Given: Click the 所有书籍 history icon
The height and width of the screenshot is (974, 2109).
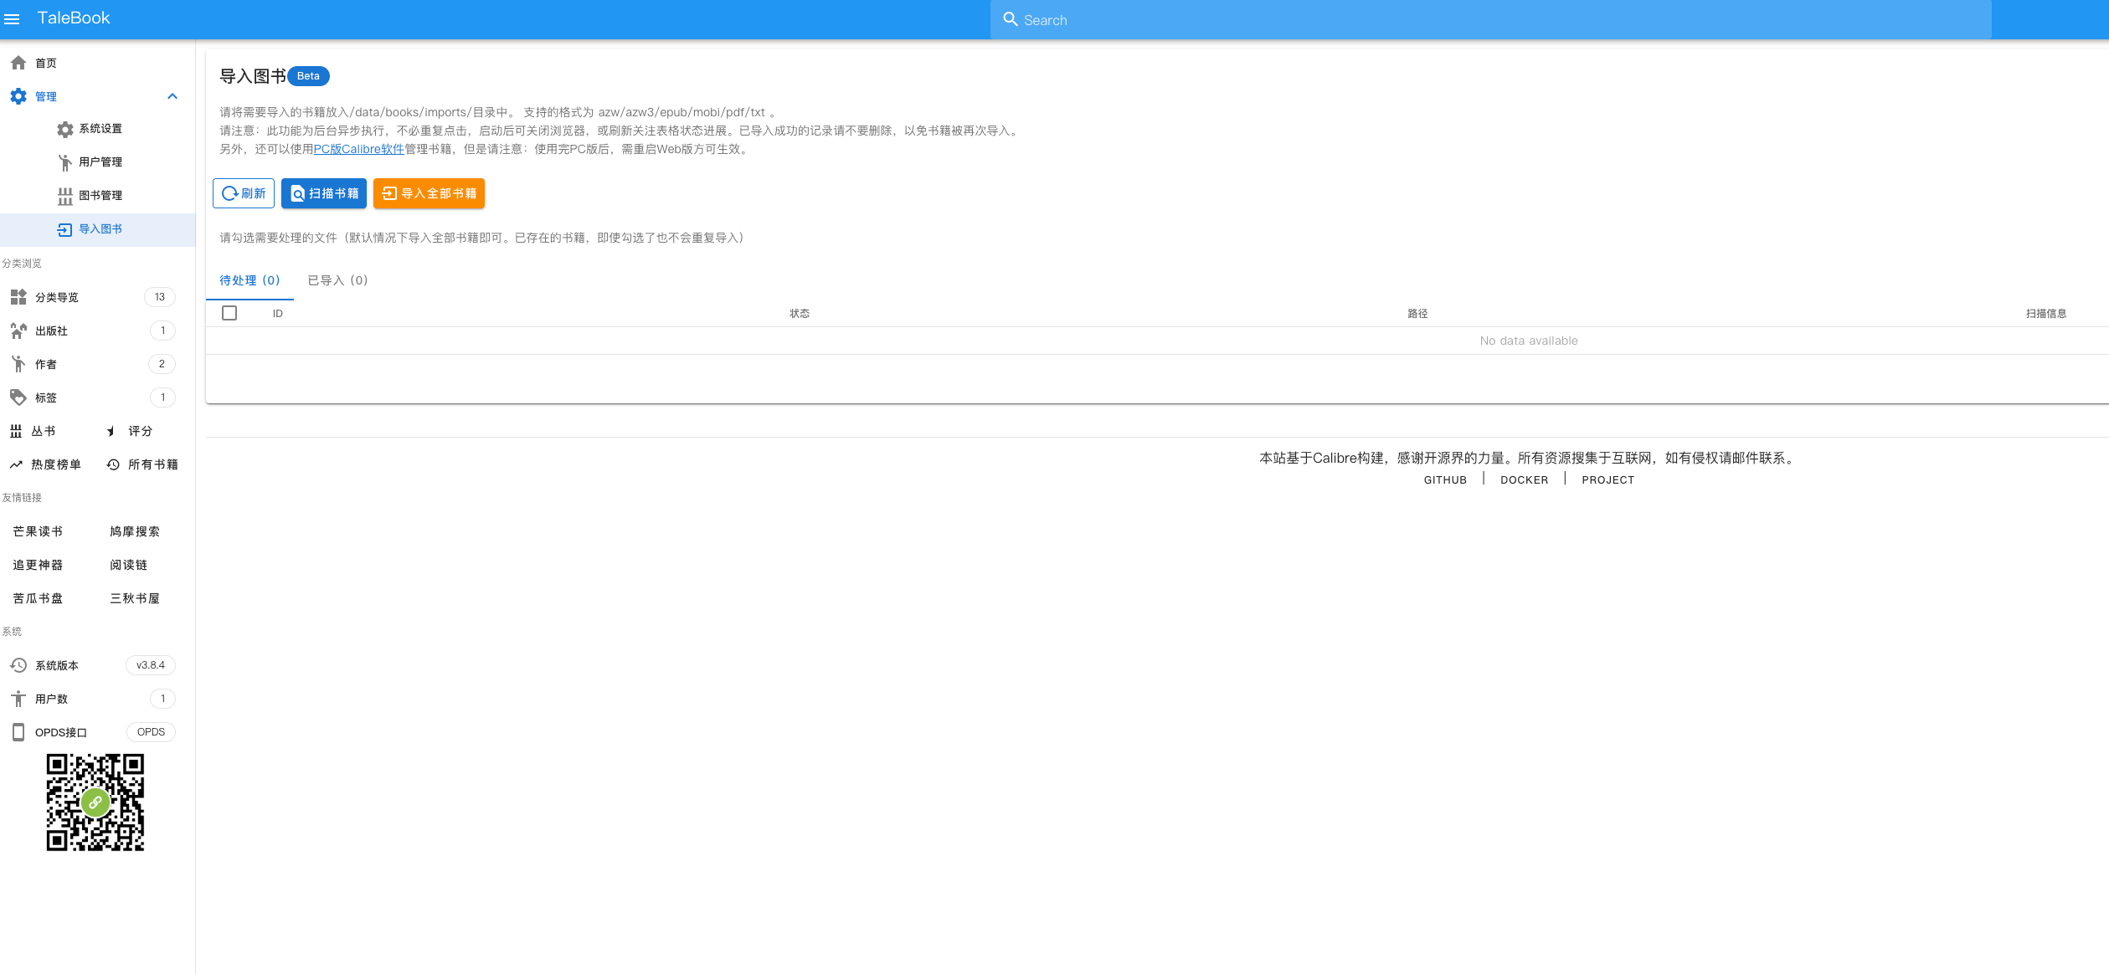Looking at the screenshot, I should pos(113,464).
